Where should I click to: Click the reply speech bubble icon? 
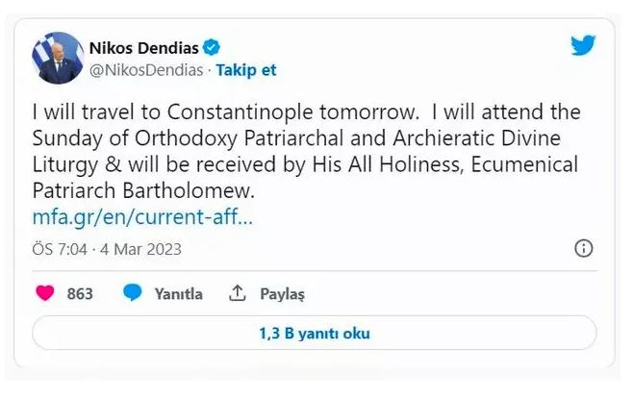pos(133,293)
